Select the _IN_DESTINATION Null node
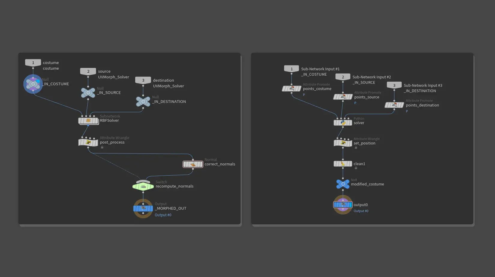The image size is (495, 277). (x=143, y=101)
